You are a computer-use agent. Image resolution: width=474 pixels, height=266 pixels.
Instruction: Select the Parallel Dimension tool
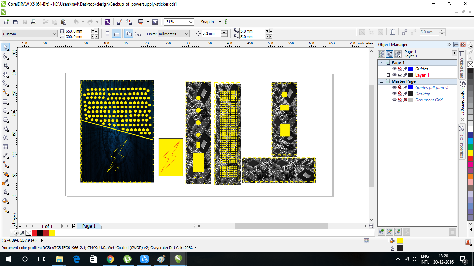point(5,156)
